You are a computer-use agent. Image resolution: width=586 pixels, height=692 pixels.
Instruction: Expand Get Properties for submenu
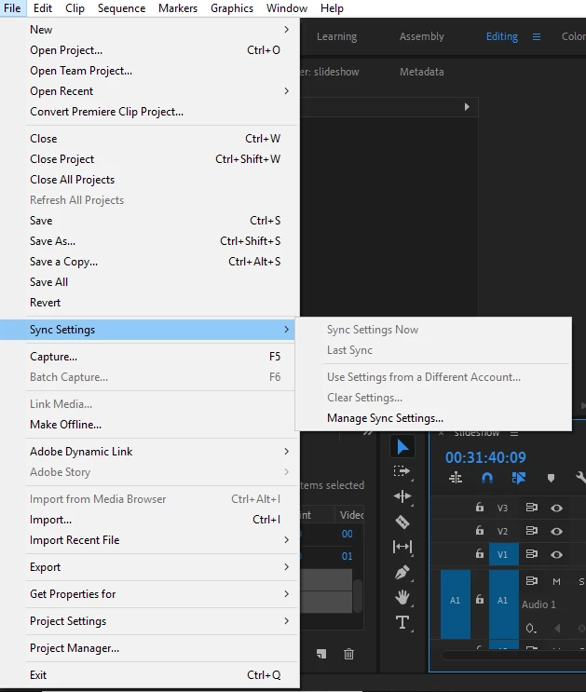click(287, 593)
